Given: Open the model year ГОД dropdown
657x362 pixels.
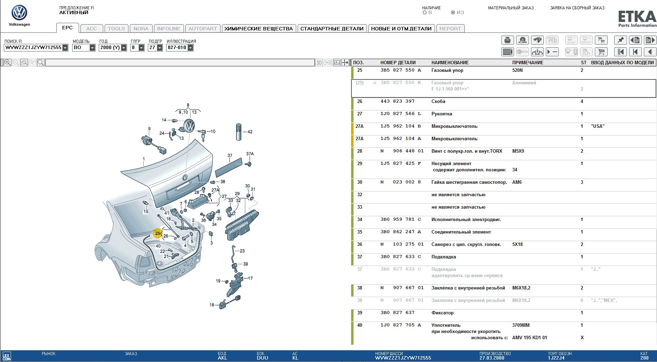Looking at the screenshot, I should pos(124,48).
